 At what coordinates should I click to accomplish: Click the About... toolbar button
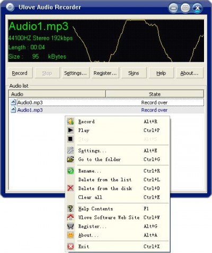pos(189,73)
